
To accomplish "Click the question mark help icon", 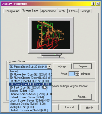I will 93,4.
